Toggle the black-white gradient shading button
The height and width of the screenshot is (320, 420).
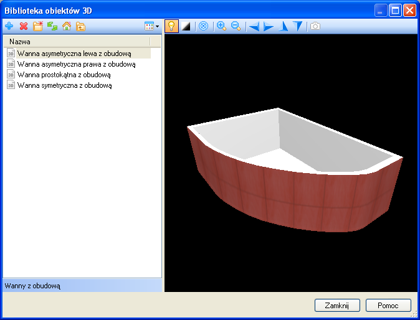tap(186, 26)
